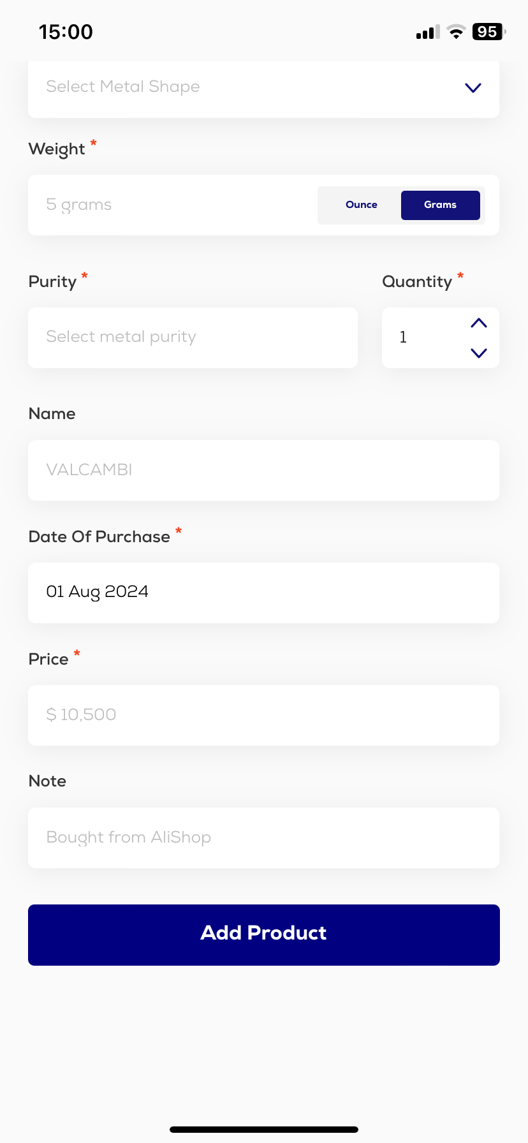Decrease quantity with the down chevron
Viewport: 528px width, 1143px height.
479,353
